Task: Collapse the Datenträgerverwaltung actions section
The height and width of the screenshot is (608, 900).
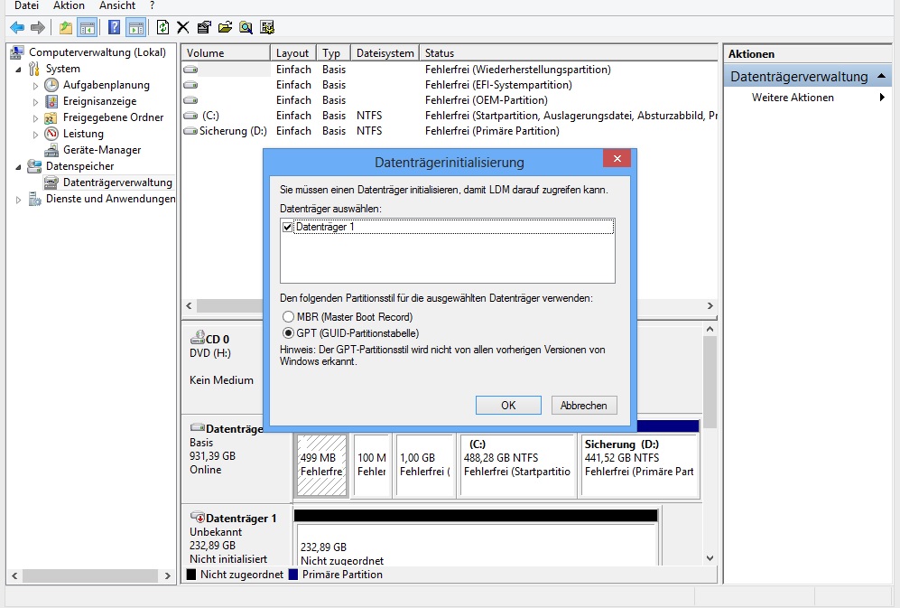Action: tap(882, 76)
